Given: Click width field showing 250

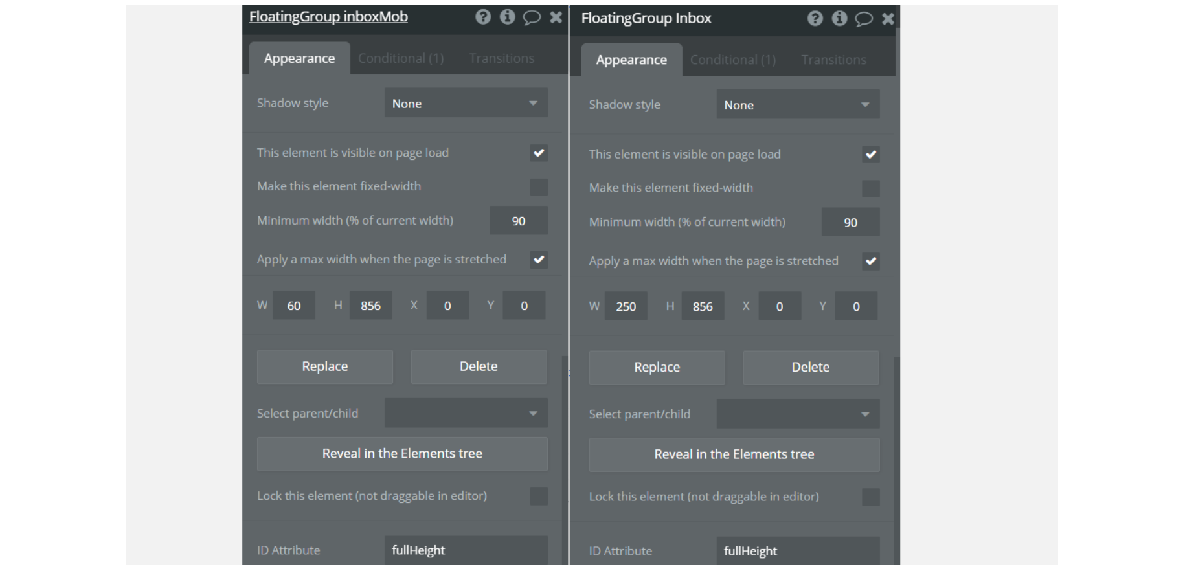Looking at the screenshot, I should pyautogui.click(x=626, y=306).
